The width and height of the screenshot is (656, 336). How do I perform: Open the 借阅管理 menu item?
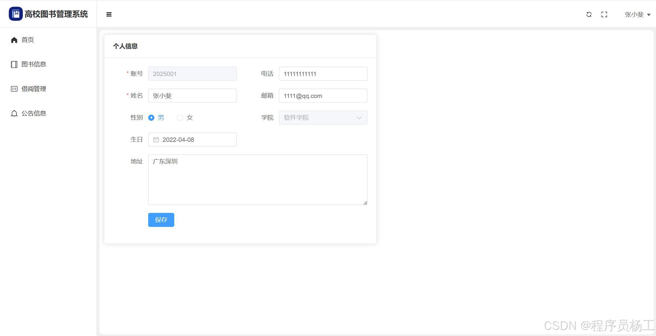34,89
